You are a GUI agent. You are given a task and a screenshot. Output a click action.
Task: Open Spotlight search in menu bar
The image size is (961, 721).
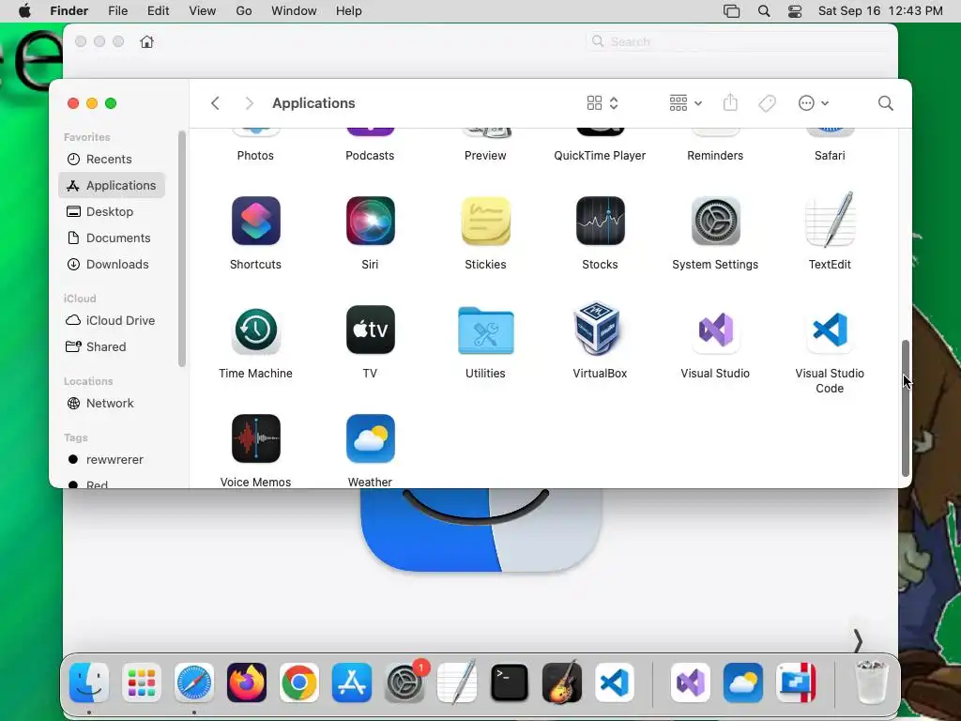click(764, 11)
